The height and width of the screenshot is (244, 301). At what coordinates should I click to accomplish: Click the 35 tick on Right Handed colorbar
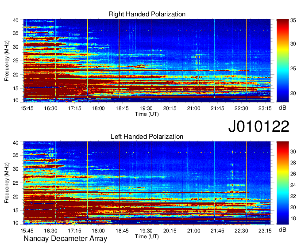(x=293, y=20)
